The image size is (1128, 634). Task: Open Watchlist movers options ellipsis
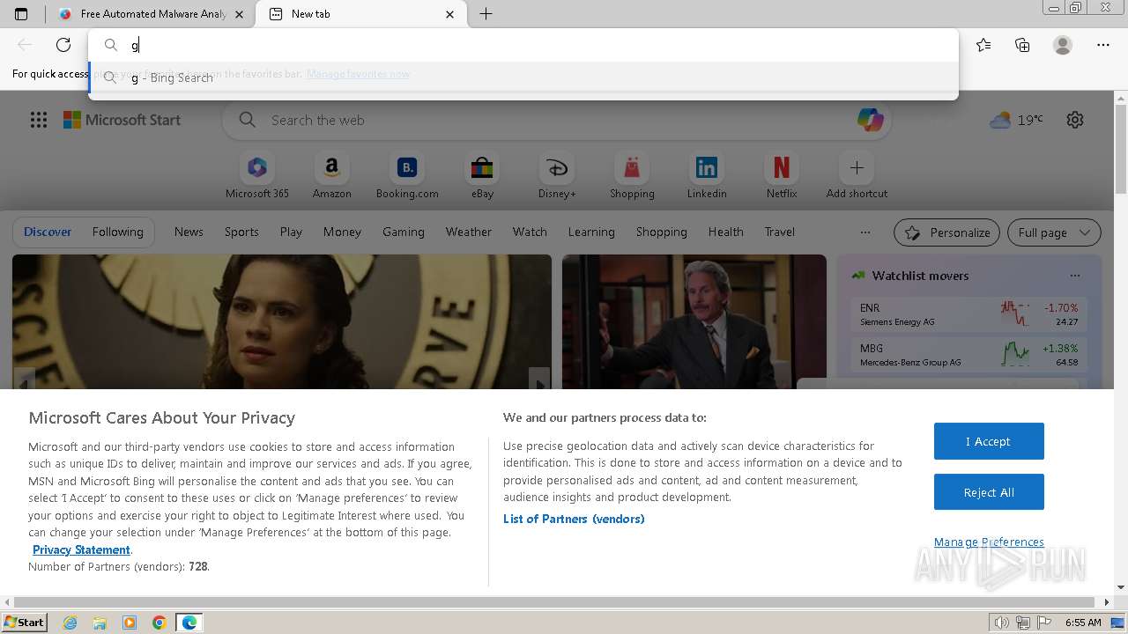1074,276
